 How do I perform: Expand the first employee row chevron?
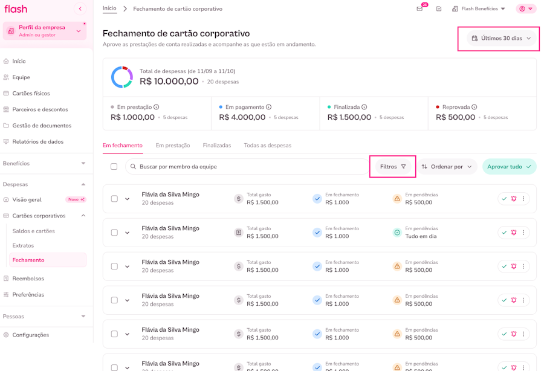coord(128,199)
